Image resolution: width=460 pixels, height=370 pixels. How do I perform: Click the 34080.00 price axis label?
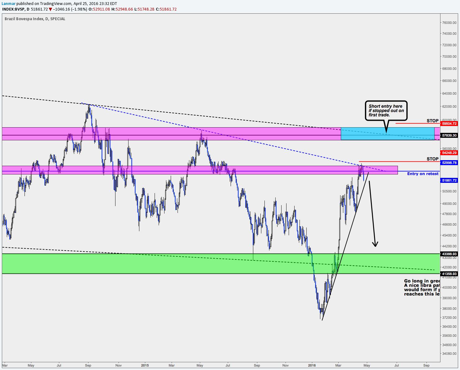[x=449, y=353]
